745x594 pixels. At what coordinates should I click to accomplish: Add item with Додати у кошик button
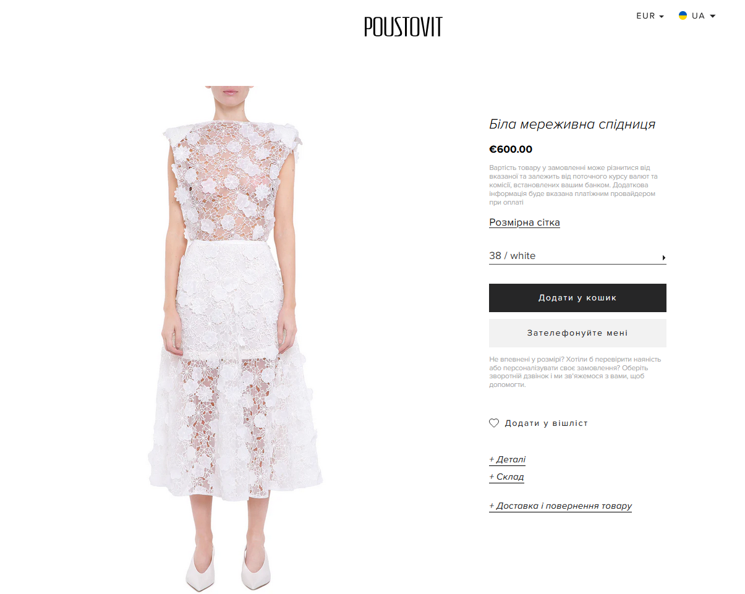577,298
